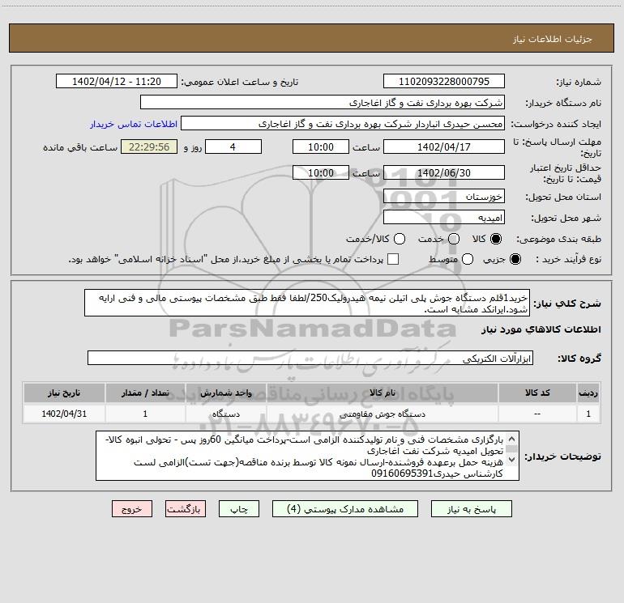Click the کد کالا column header
Image resolution: width=624 pixels, height=603 pixels.
[x=537, y=393]
